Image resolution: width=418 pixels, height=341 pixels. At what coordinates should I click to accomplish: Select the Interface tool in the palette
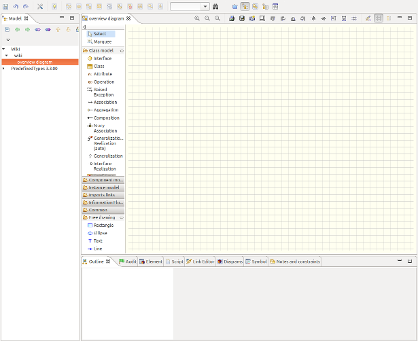click(x=102, y=58)
